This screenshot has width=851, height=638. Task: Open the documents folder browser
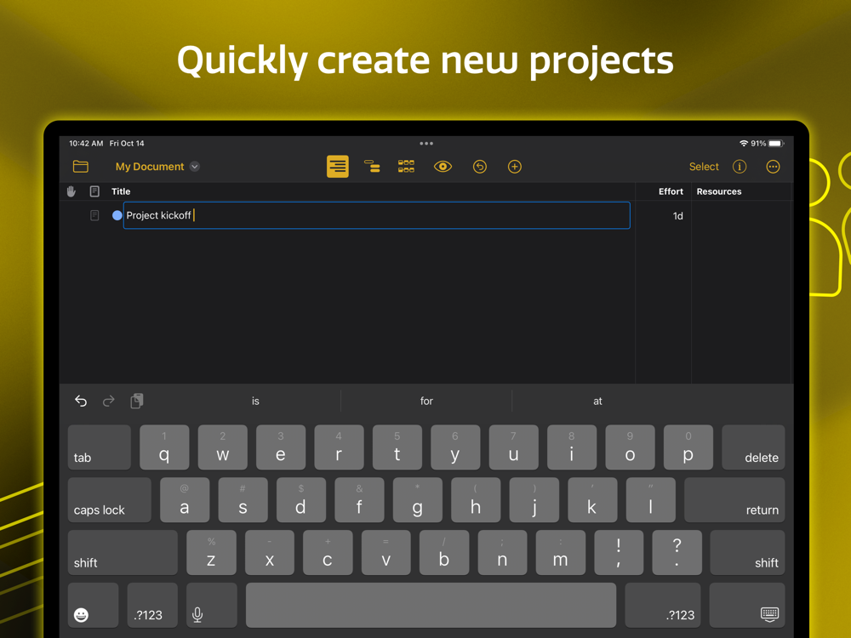[x=80, y=167]
